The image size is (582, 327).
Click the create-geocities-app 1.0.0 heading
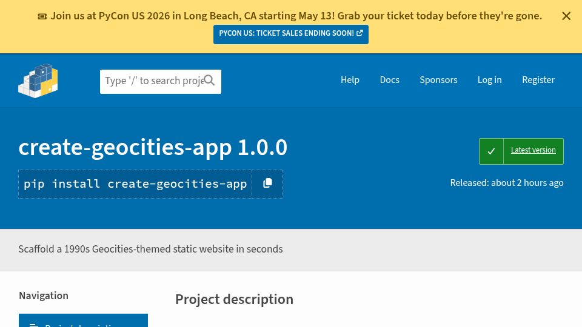pos(153,148)
